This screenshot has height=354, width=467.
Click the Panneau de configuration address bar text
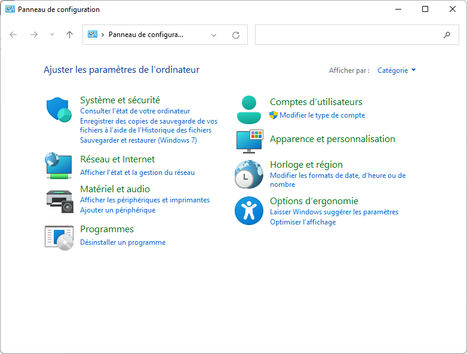click(x=146, y=35)
